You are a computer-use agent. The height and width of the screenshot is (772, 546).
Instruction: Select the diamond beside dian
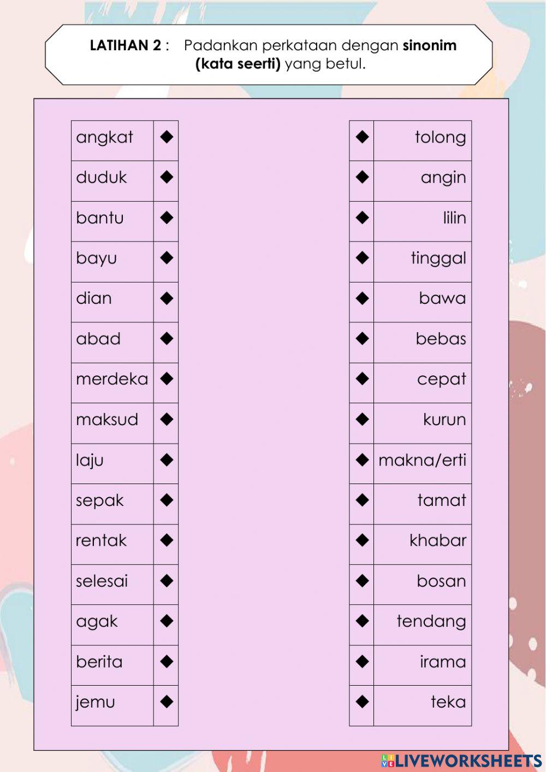click(167, 299)
